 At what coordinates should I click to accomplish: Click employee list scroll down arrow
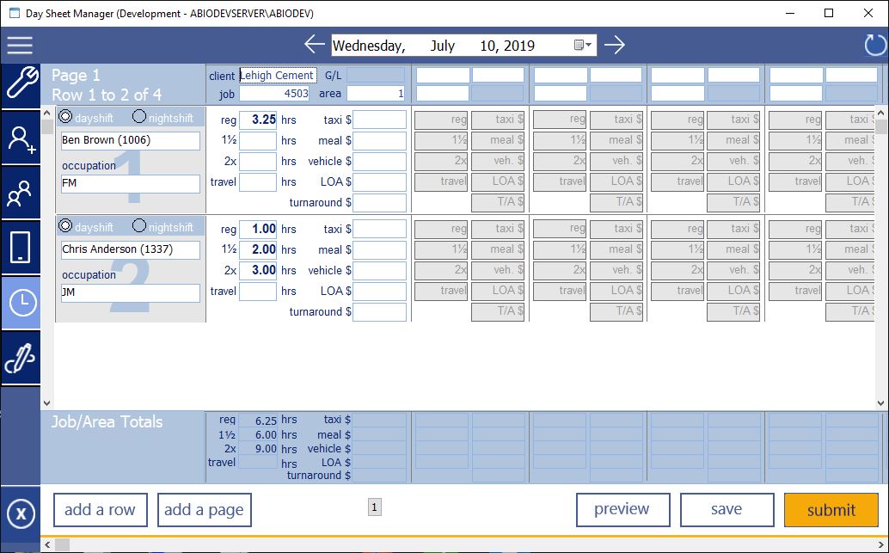click(47, 403)
